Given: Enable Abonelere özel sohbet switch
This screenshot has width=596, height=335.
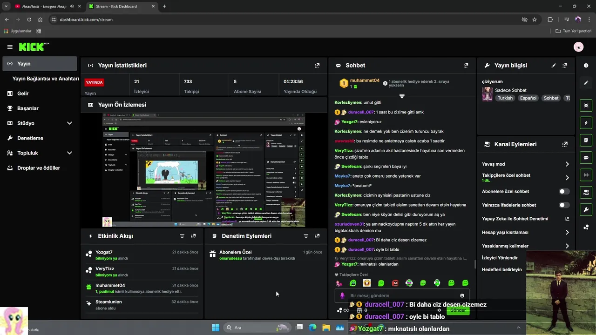Looking at the screenshot, I should [564, 191].
